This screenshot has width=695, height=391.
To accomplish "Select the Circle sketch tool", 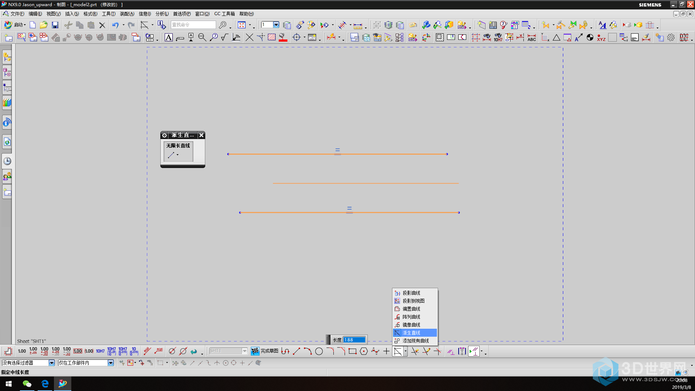I will 319,351.
